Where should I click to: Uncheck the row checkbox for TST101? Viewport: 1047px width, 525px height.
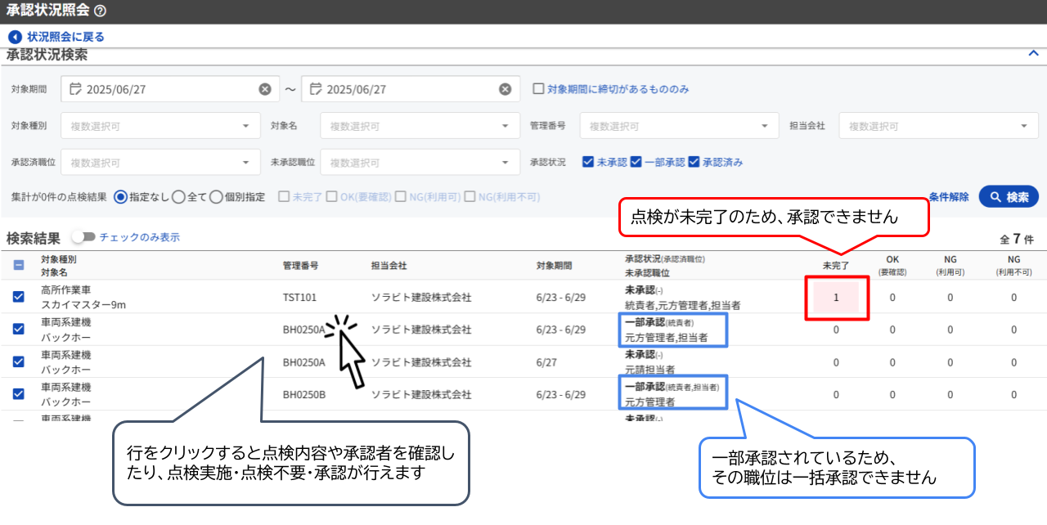tap(17, 297)
